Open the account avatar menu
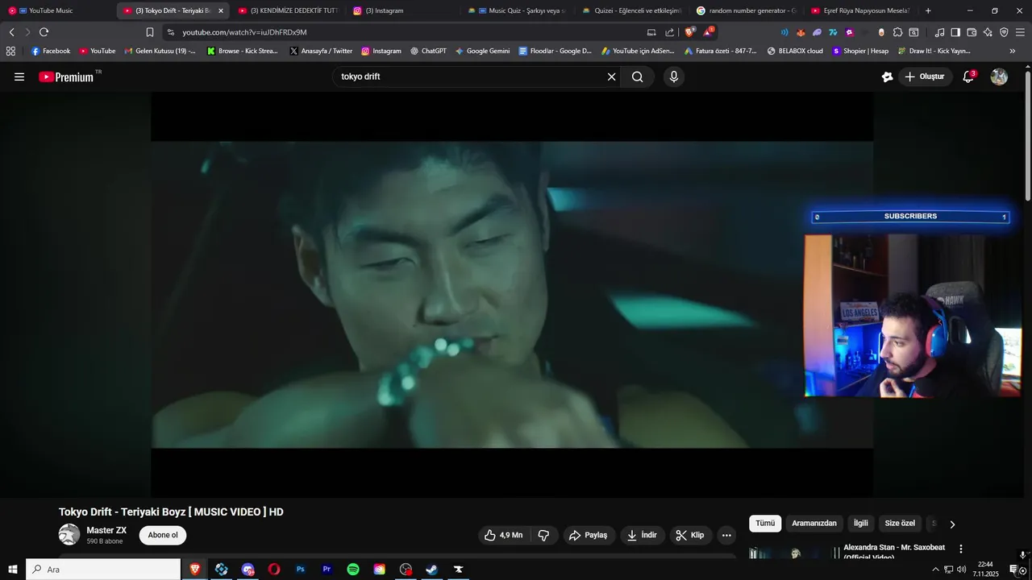 coord(999,77)
